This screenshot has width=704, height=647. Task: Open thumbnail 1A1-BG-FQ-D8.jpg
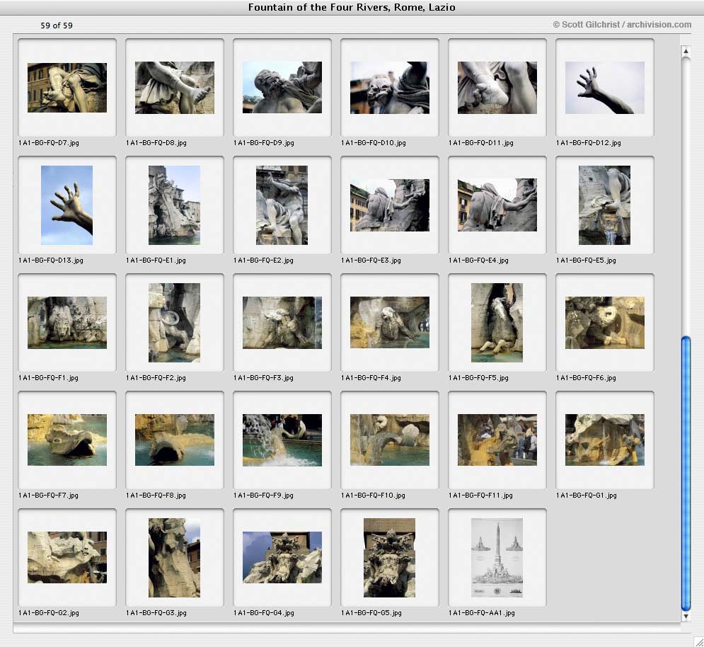tap(175, 88)
